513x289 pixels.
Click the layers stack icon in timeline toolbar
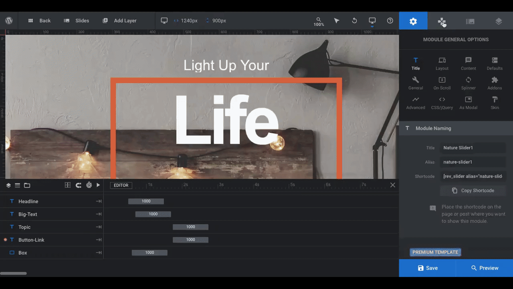(8, 185)
